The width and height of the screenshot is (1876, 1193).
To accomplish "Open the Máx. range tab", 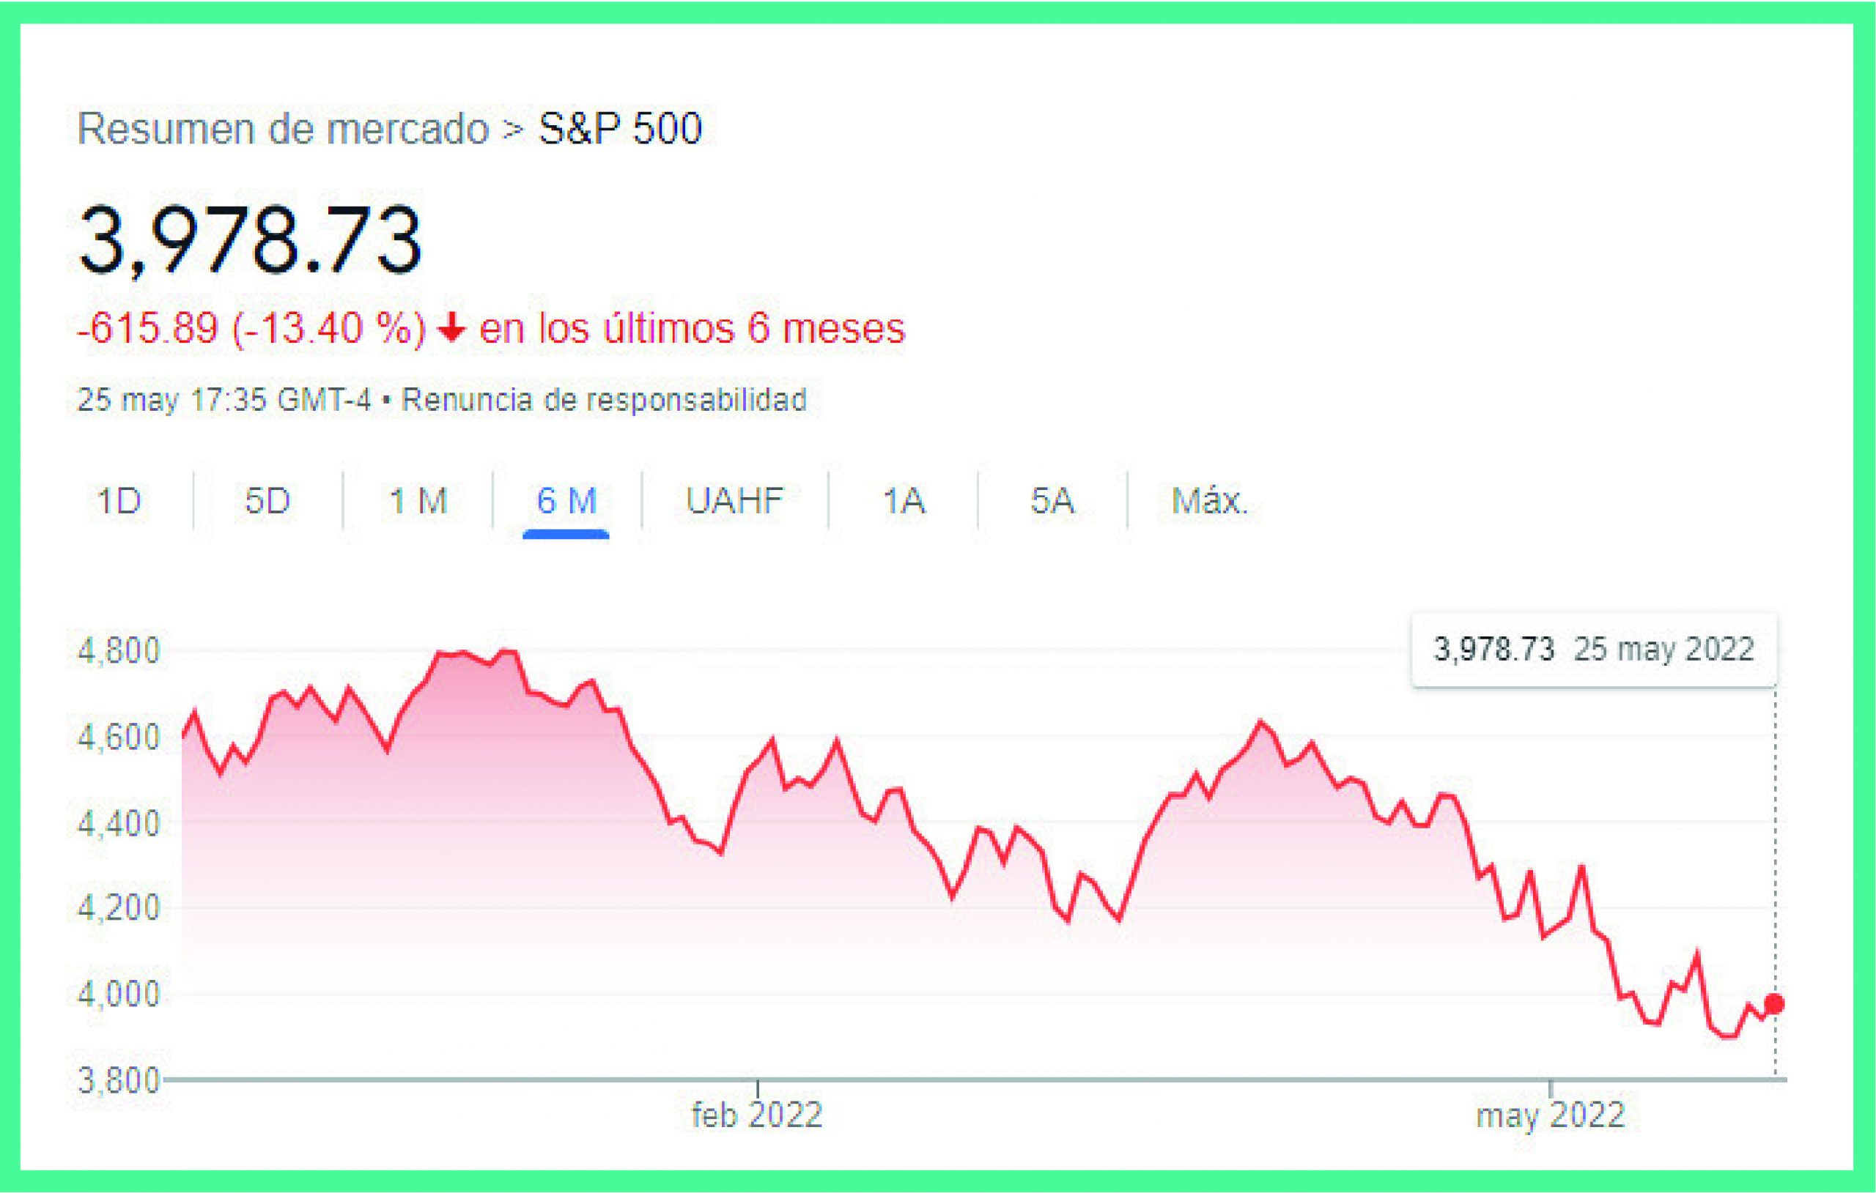I will point(1209,501).
